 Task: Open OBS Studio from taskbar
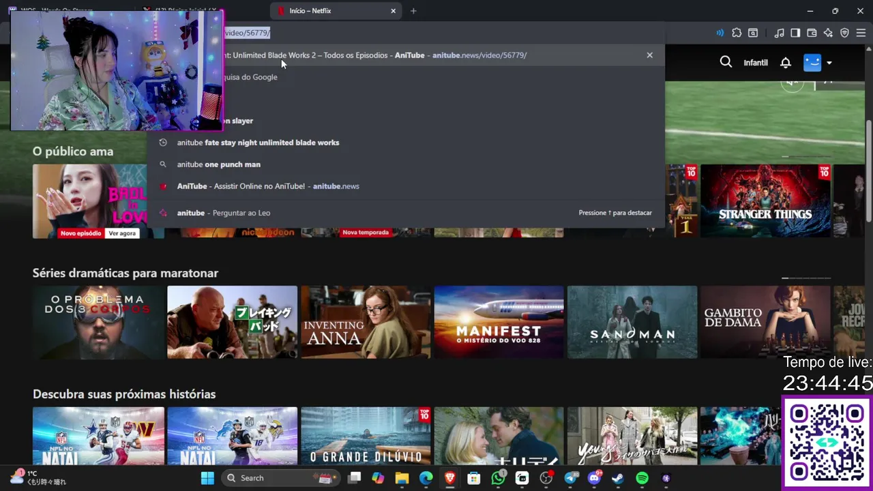coord(546,478)
